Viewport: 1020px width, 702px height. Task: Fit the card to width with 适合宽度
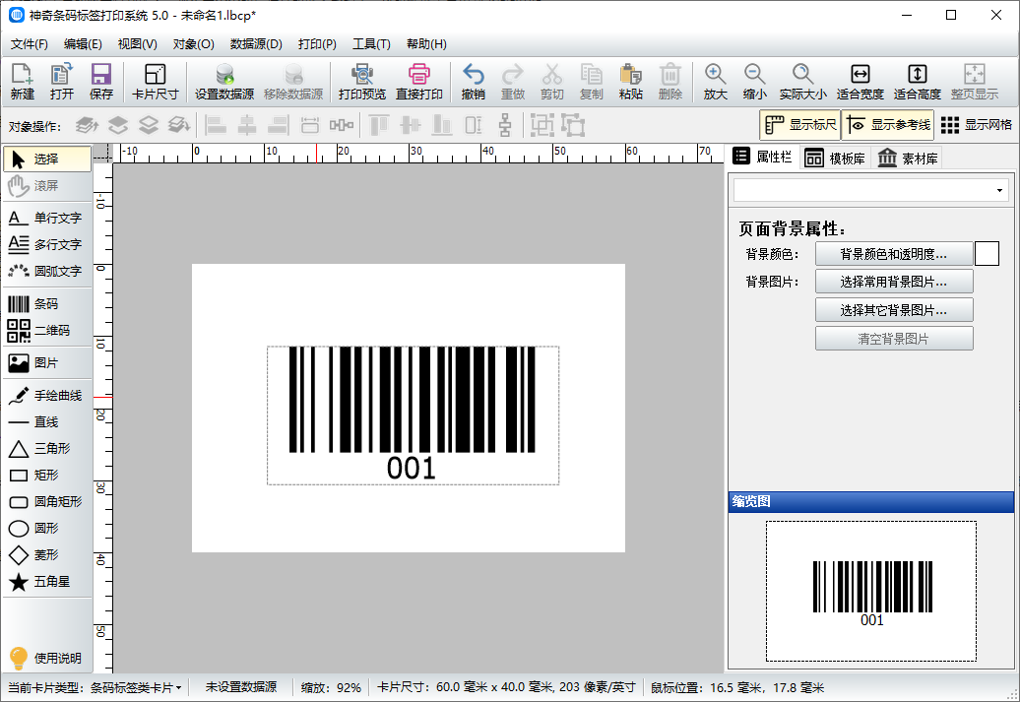(x=860, y=82)
